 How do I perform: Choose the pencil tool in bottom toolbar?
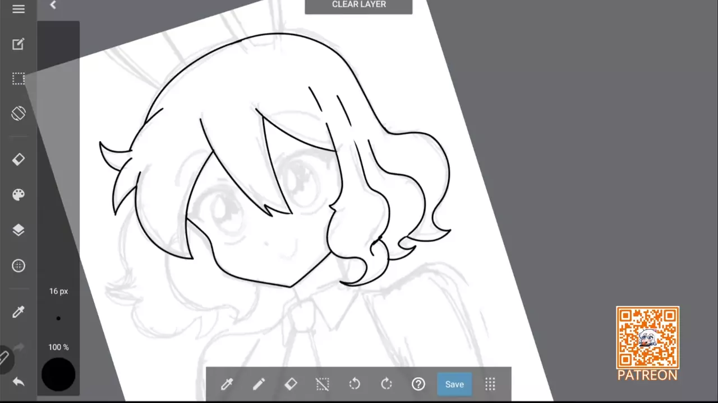click(x=259, y=384)
